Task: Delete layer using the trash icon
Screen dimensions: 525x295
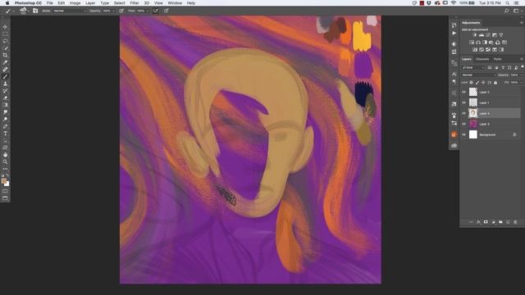Action: click(x=515, y=222)
